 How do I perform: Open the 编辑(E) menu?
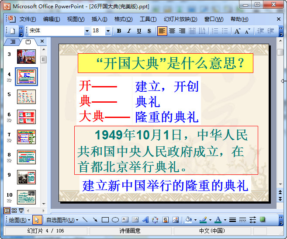[52, 19]
